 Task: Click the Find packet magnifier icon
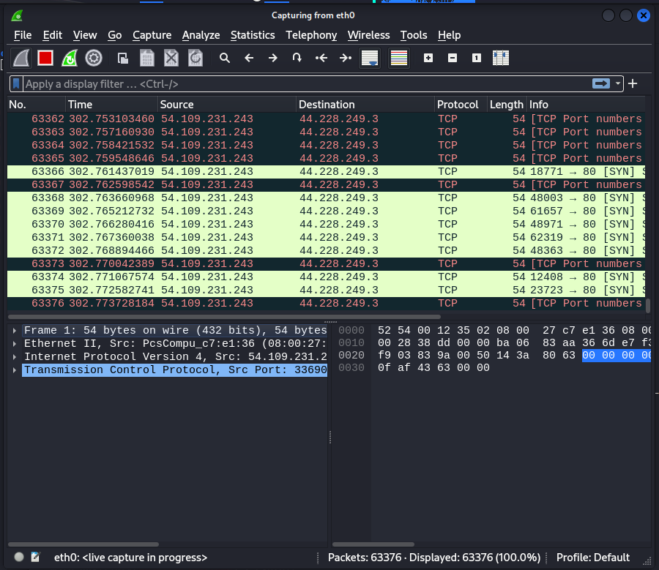(x=225, y=58)
